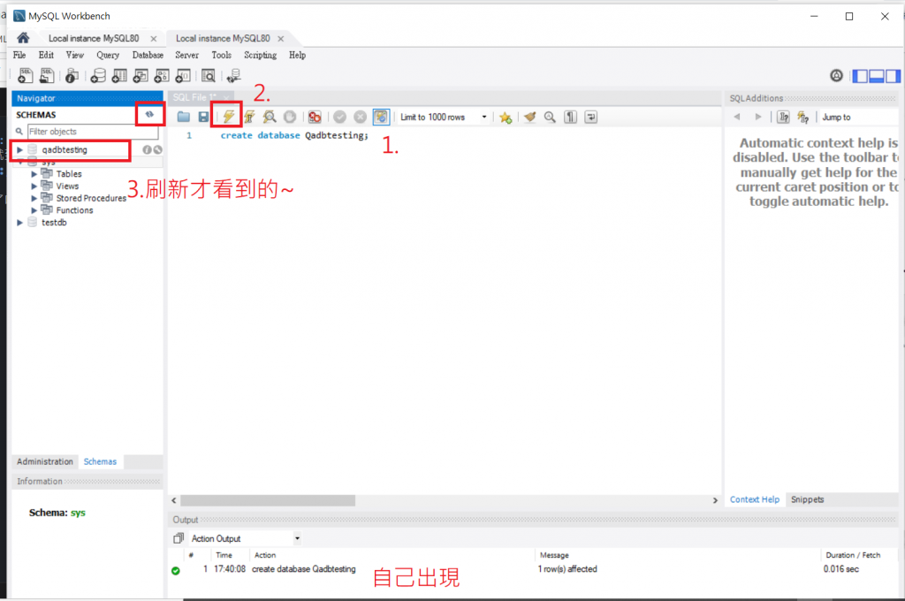Toggle the left sidebar panel visibility
Viewport: 905px width, 601px height.
[860, 76]
